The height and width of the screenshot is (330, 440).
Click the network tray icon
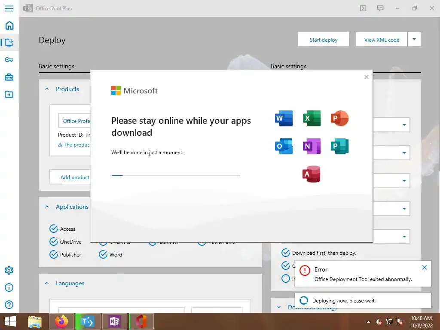point(389,322)
